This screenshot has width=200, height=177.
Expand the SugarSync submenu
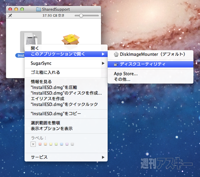tap(66, 63)
